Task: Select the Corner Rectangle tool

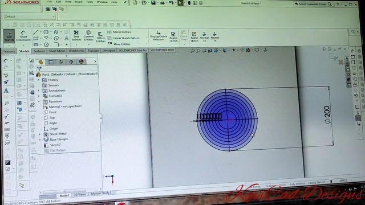Action: 36,38
